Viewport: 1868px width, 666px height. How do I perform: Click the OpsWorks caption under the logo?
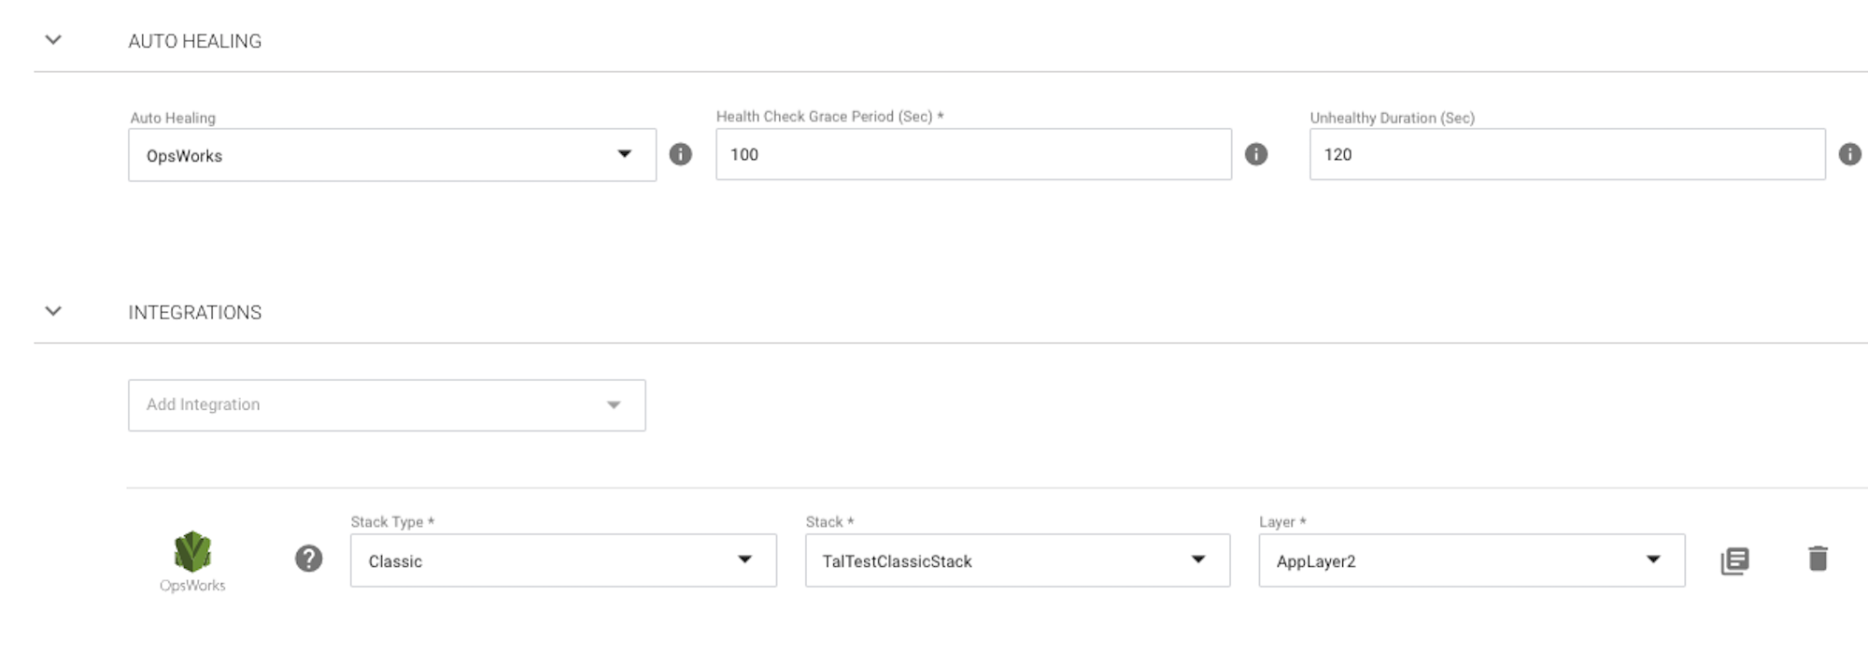(192, 586)
